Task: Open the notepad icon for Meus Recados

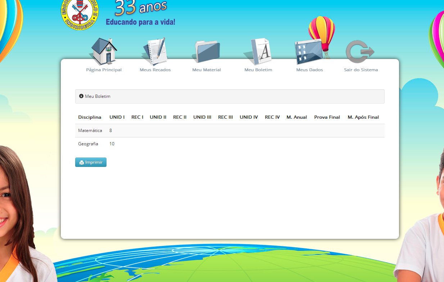Action: pos(155,51)
